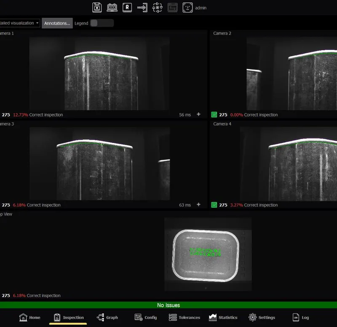Click the 3.27% value under Camera 4
The image size is (337, 327).
236,205
